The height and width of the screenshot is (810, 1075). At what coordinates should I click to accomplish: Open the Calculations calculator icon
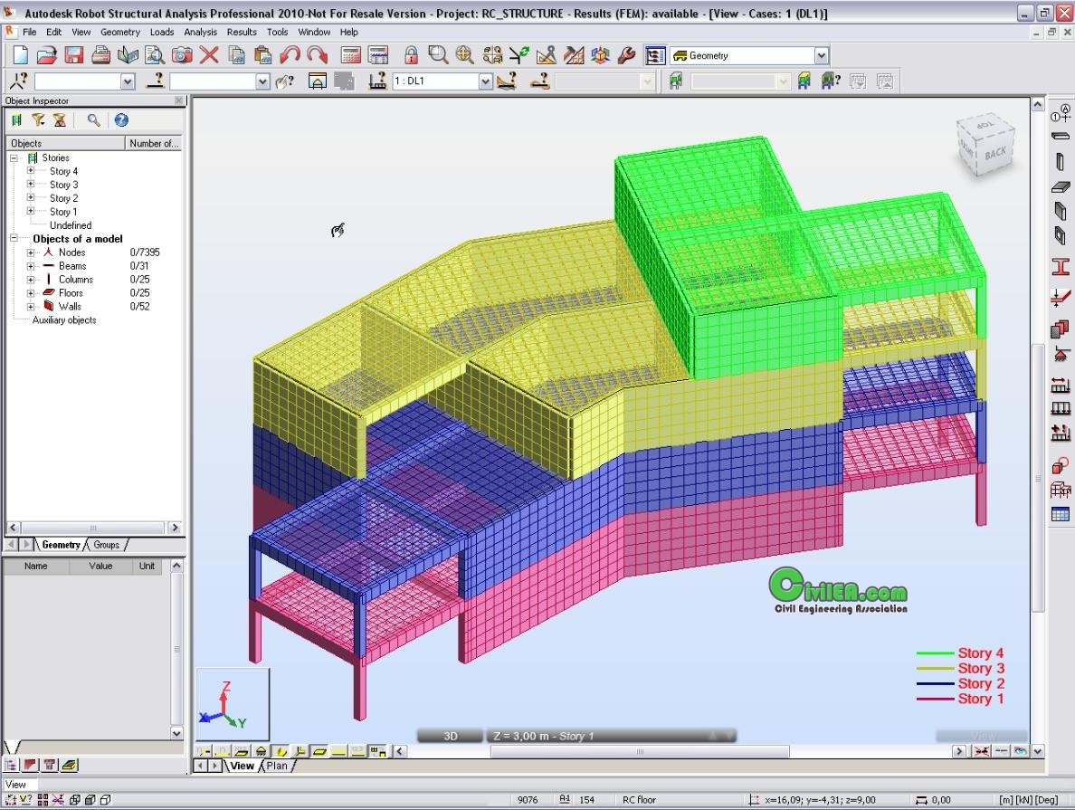click(351, 55)
